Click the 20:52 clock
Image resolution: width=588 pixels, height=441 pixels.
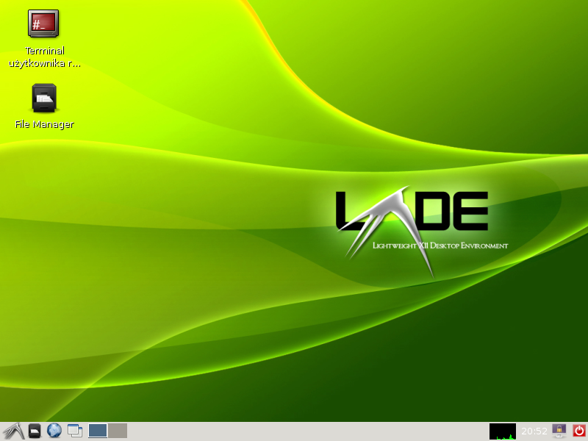click(534, 431)
